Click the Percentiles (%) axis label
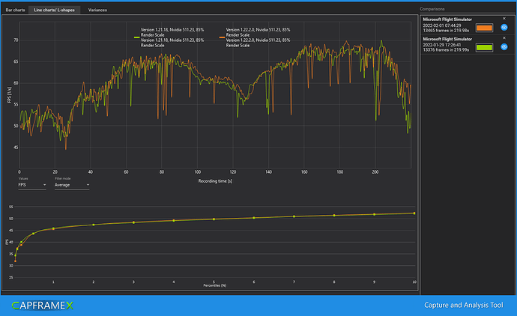Viewport: 517px width, 316px height. pos(214,285)
